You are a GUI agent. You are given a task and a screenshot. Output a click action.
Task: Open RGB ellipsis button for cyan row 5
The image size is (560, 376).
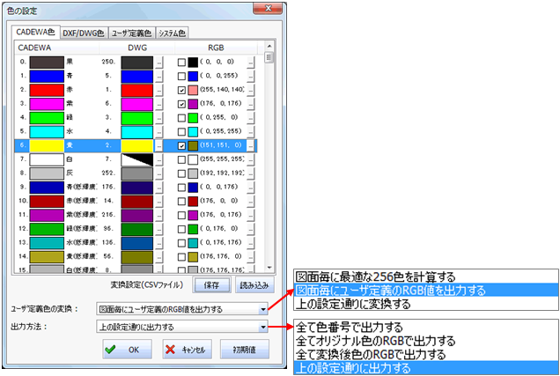(x=251, y=132)
